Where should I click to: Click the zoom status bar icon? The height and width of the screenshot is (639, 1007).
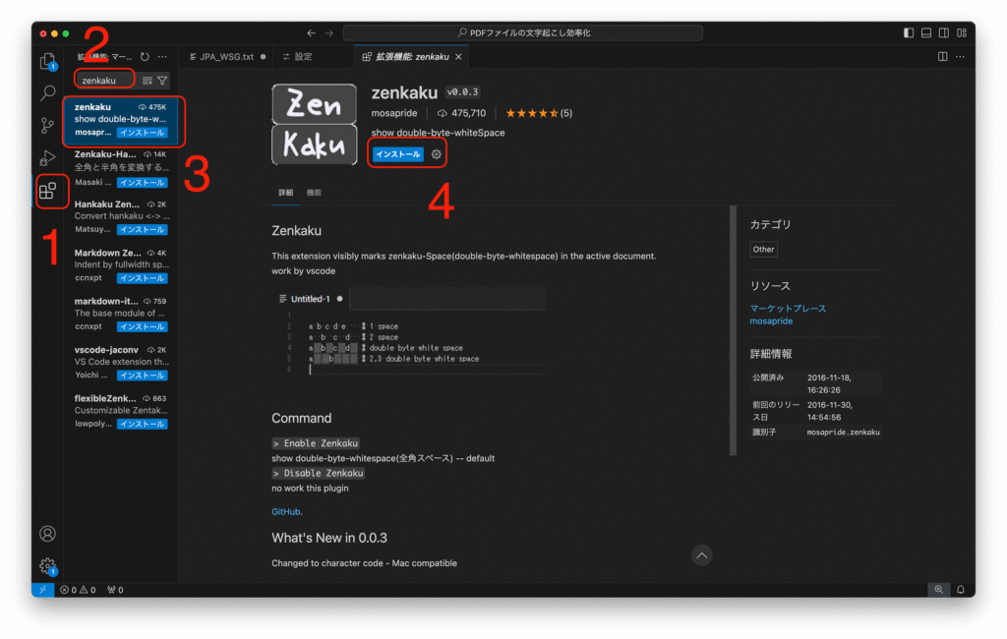[939, 590]
